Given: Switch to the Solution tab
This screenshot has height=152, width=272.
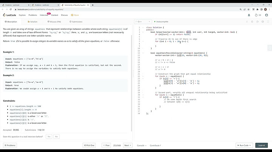Looking at the screenshot, I should tap(32, 22).
